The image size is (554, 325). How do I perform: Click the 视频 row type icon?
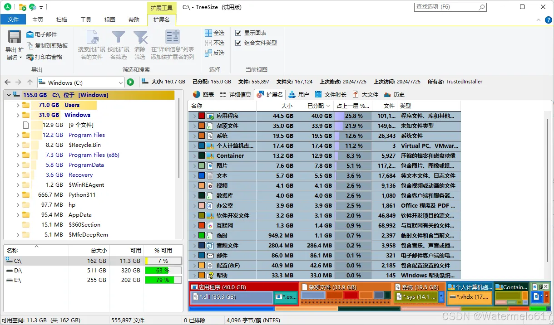tap(210, 186)
